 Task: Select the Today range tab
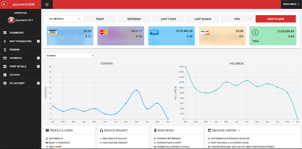100,19
